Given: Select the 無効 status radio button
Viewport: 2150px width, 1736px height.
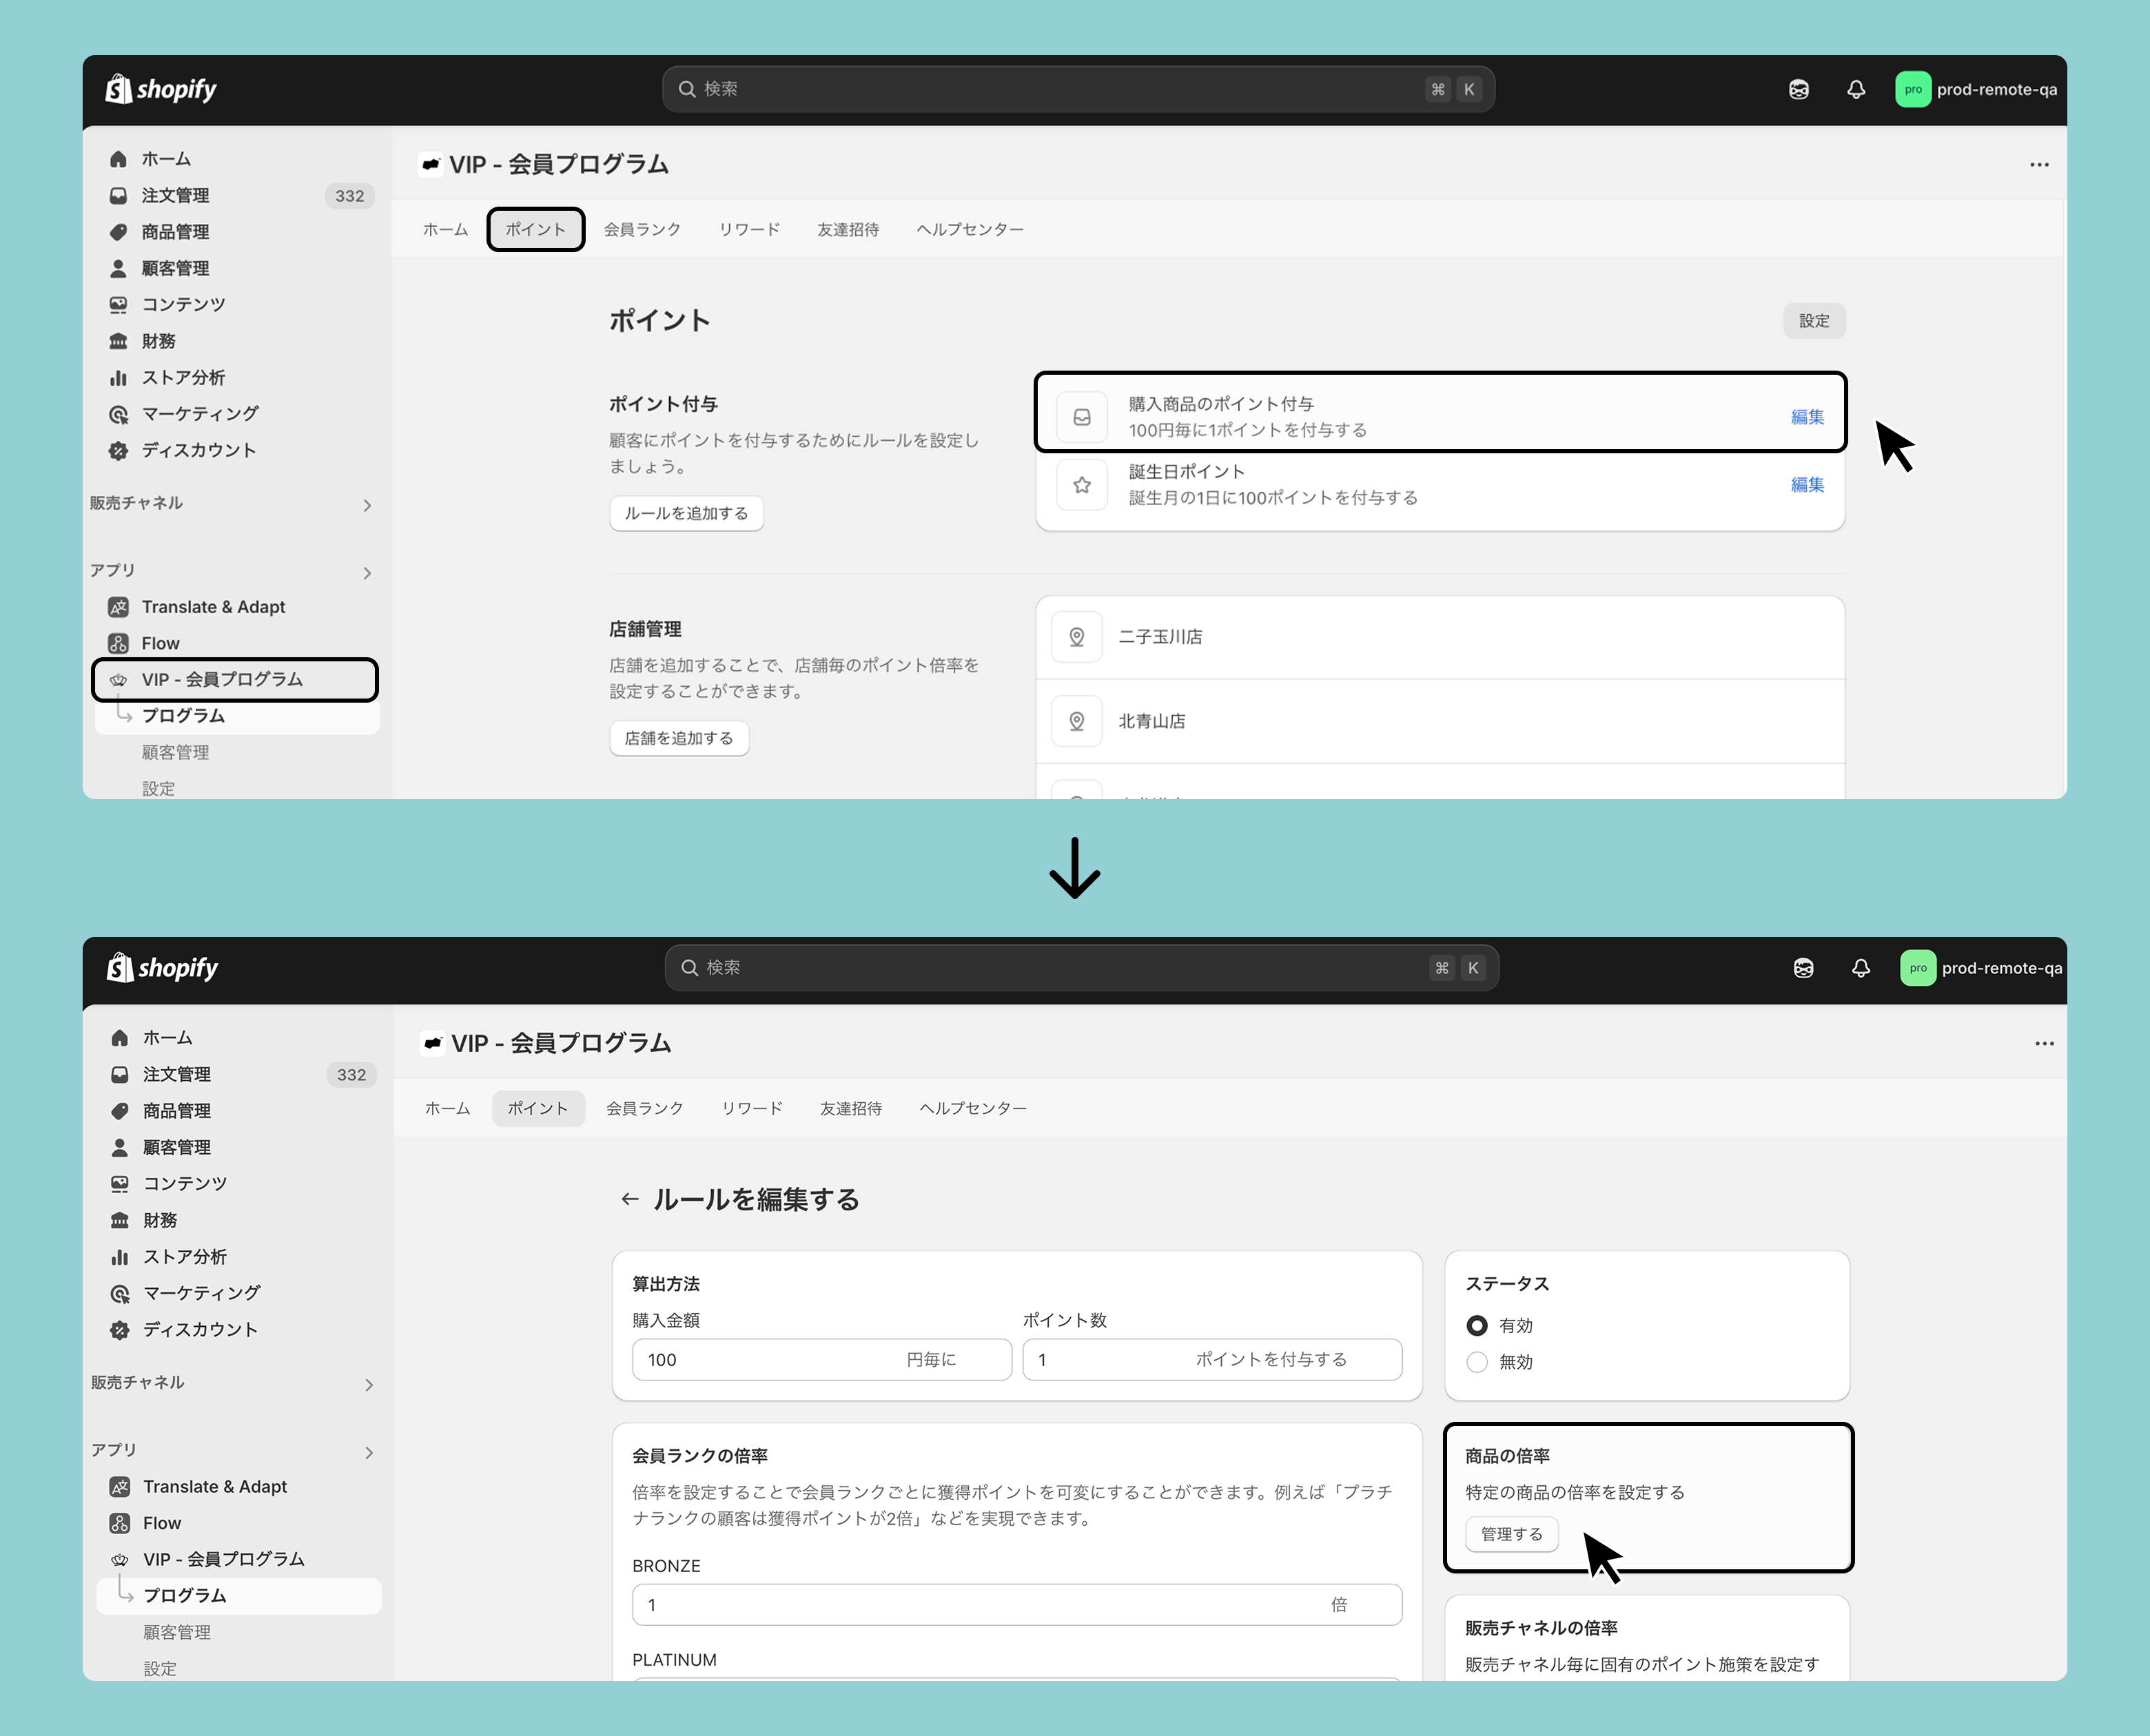Looking at the screenshot, I should pos(1477,1362).
